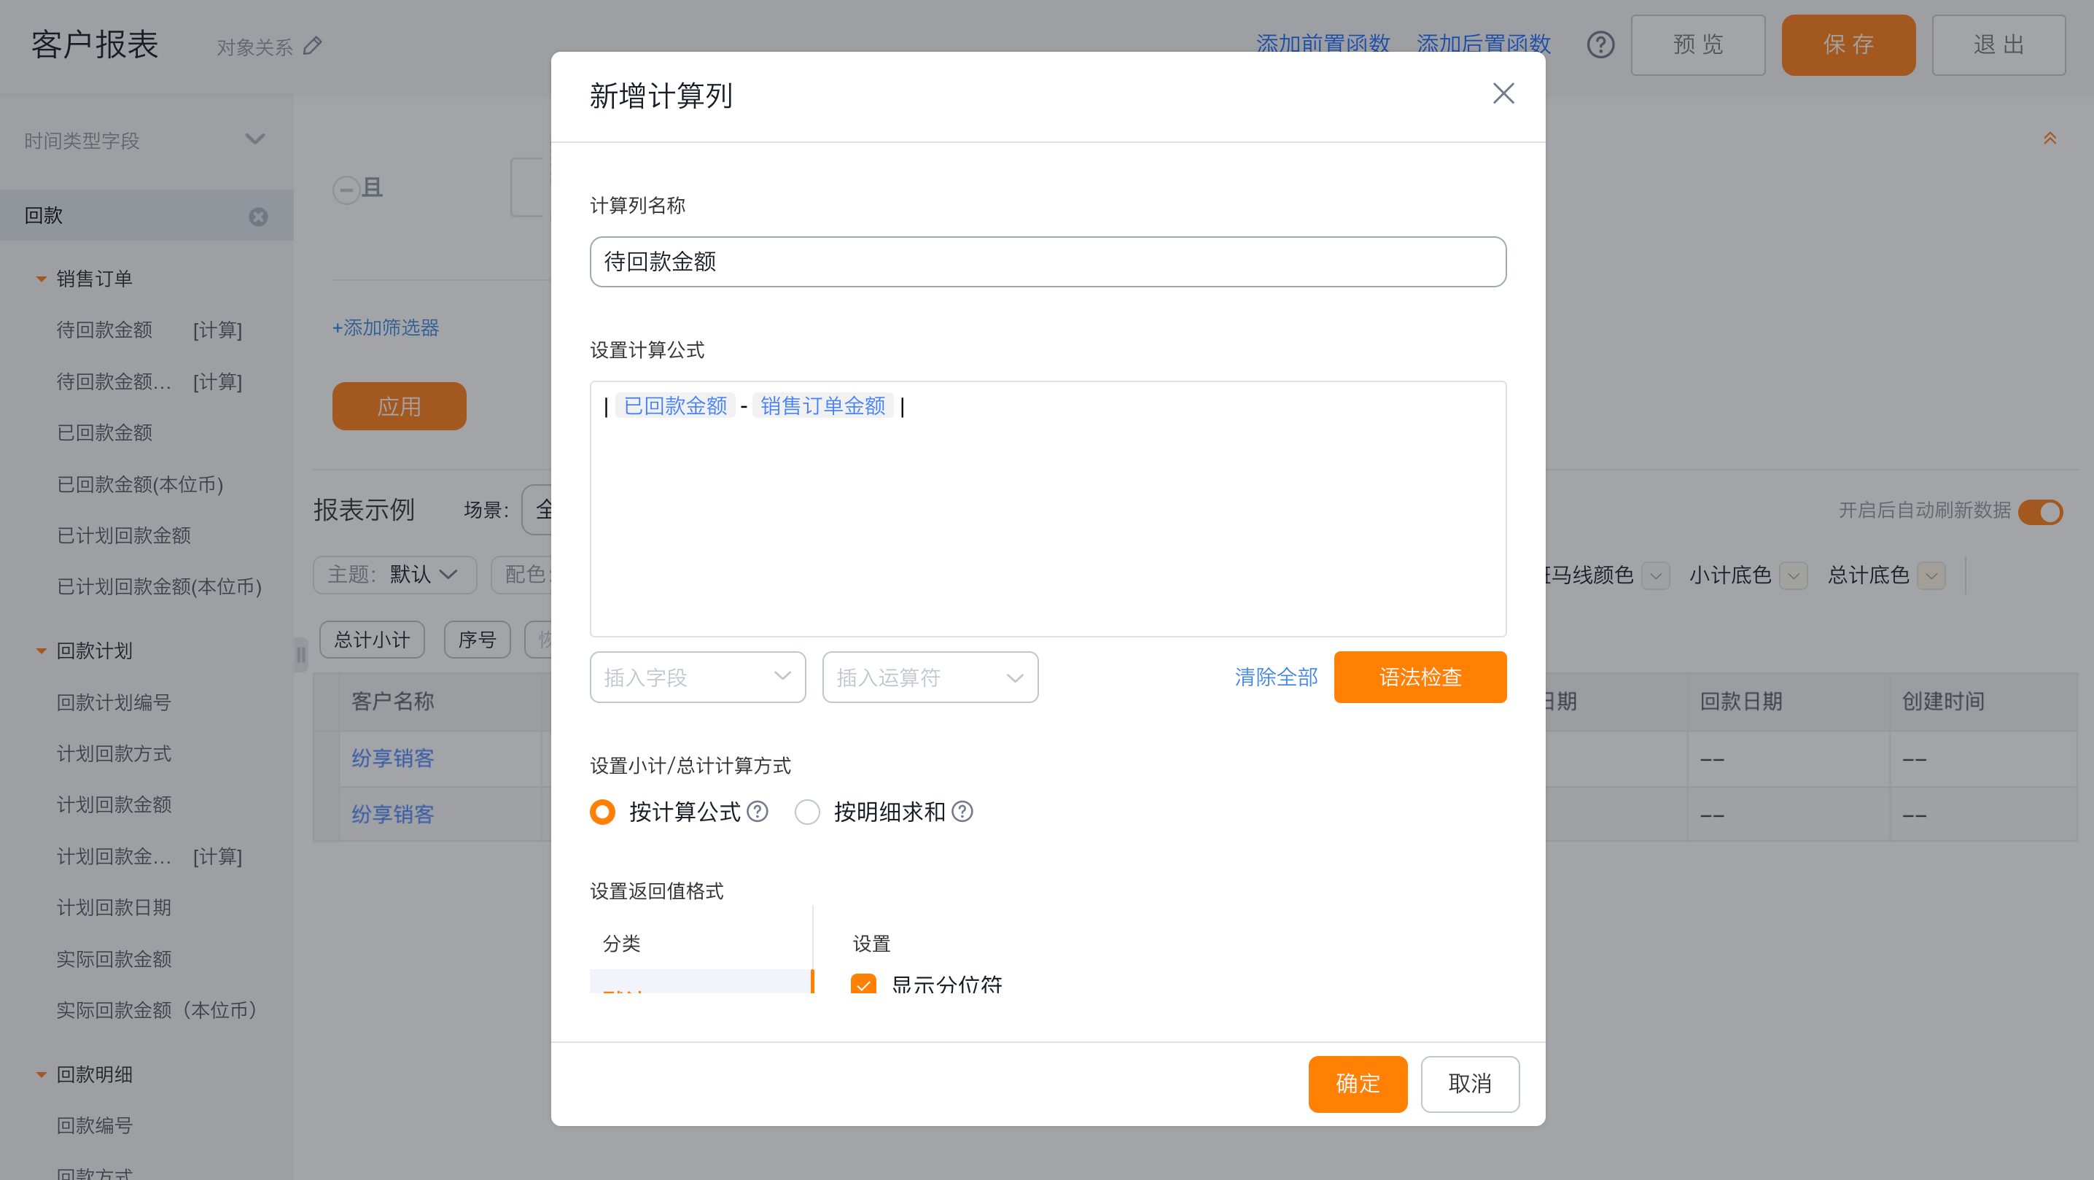The height and width of the screenshot is (1180, 2094).
Task: Close the 新增计算列 dialog with X icon
Action: click(1503, 93)
